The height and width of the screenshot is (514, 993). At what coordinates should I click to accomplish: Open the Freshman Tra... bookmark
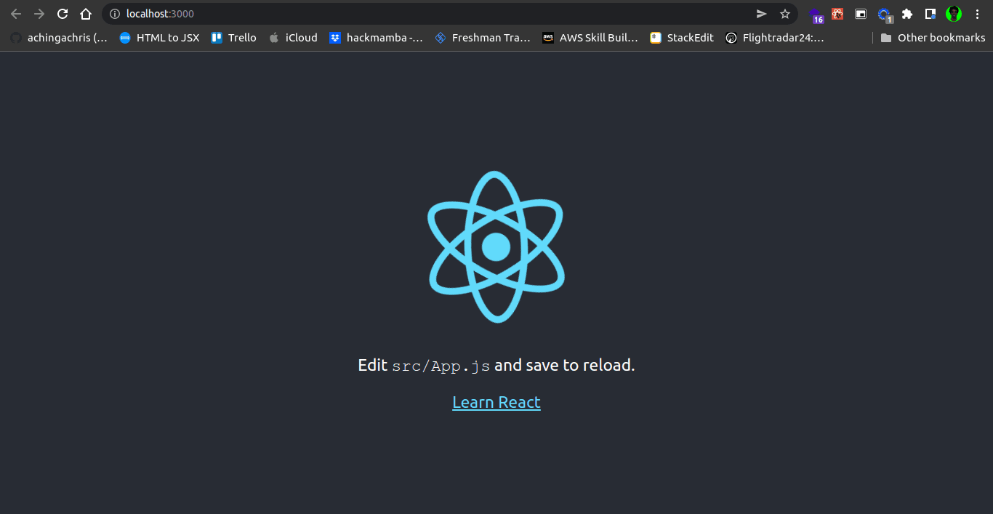(483, 38)
